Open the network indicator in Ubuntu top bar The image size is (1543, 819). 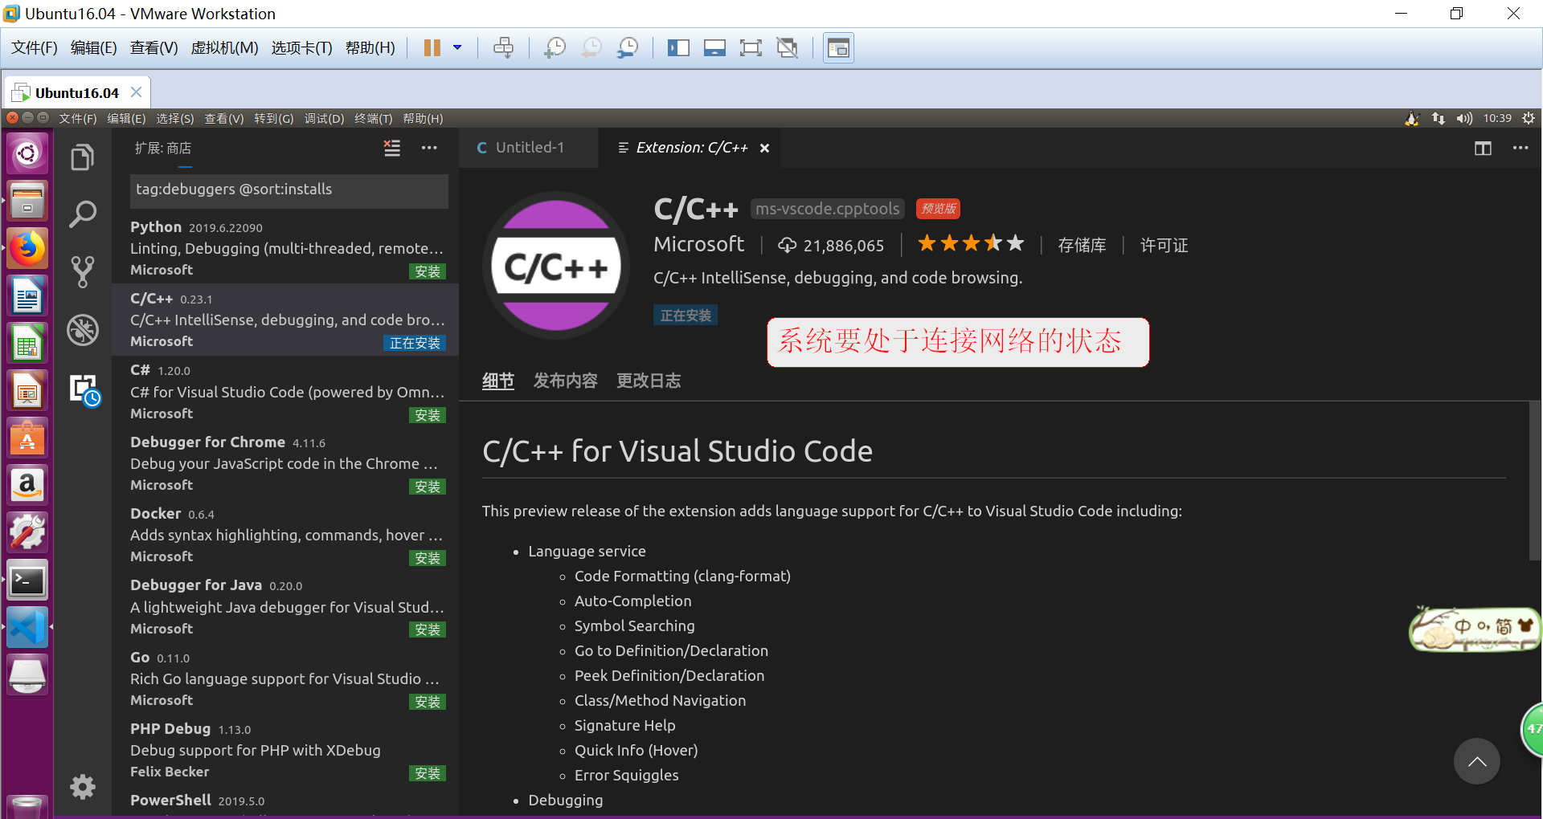1439,119
